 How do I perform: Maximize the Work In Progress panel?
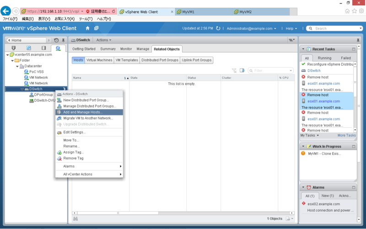353,147
